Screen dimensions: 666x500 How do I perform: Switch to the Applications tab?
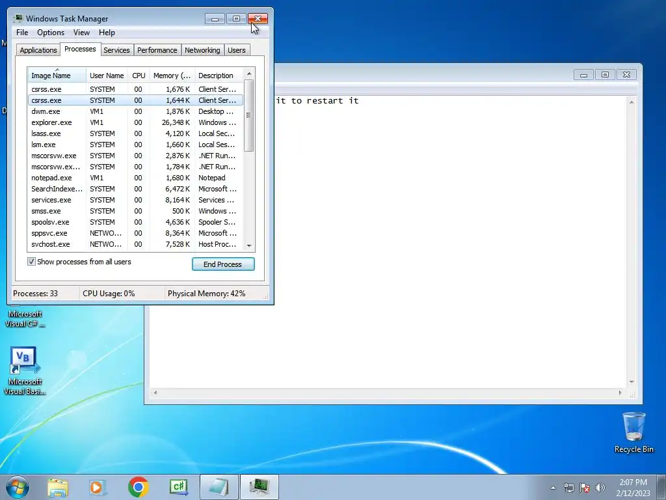(x=38, y=50)
